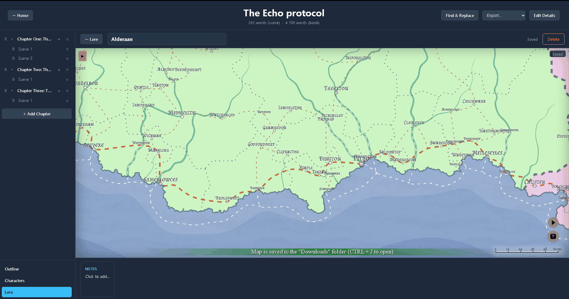Click the drag handle for Chapter Two
Screen dimensions: 569x299
pyautogui.click(x=6, y=70)
